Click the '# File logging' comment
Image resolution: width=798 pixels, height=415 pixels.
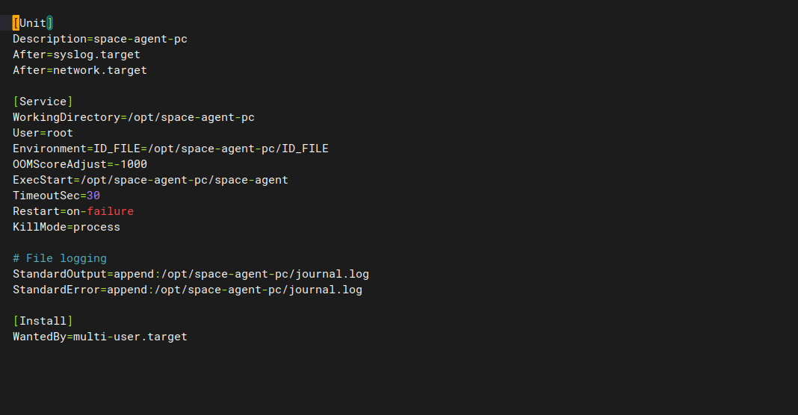(60, 258)
